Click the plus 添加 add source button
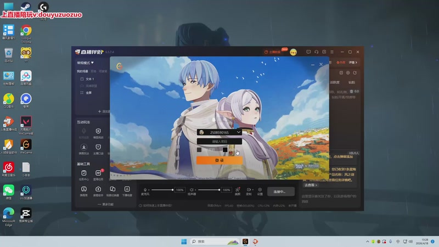439x247 pixels. coord(103,111)
